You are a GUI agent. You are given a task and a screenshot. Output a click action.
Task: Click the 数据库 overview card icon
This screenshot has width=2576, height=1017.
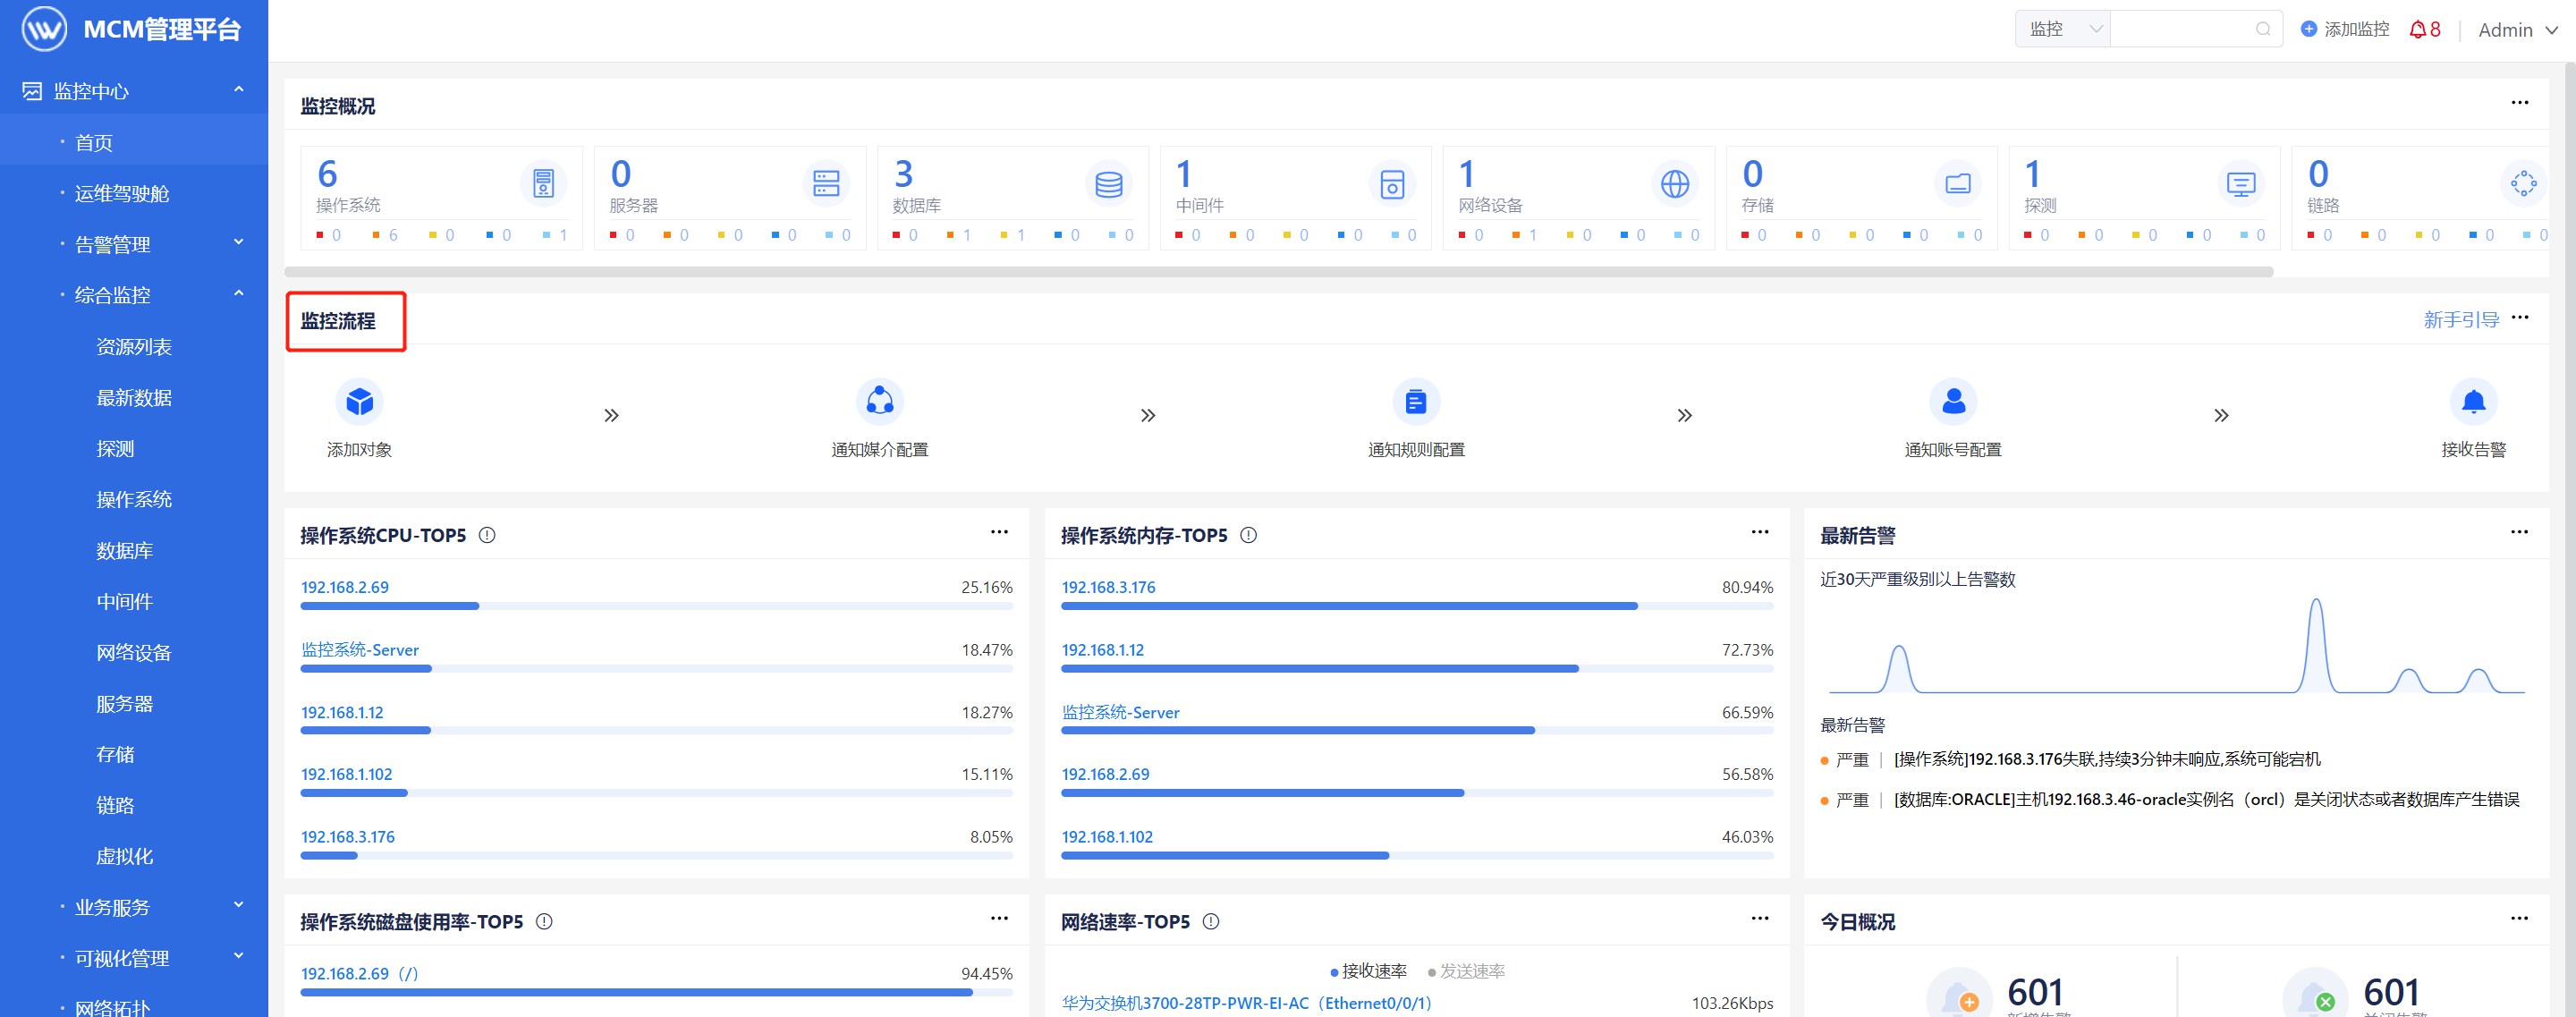coord(1108,183)
